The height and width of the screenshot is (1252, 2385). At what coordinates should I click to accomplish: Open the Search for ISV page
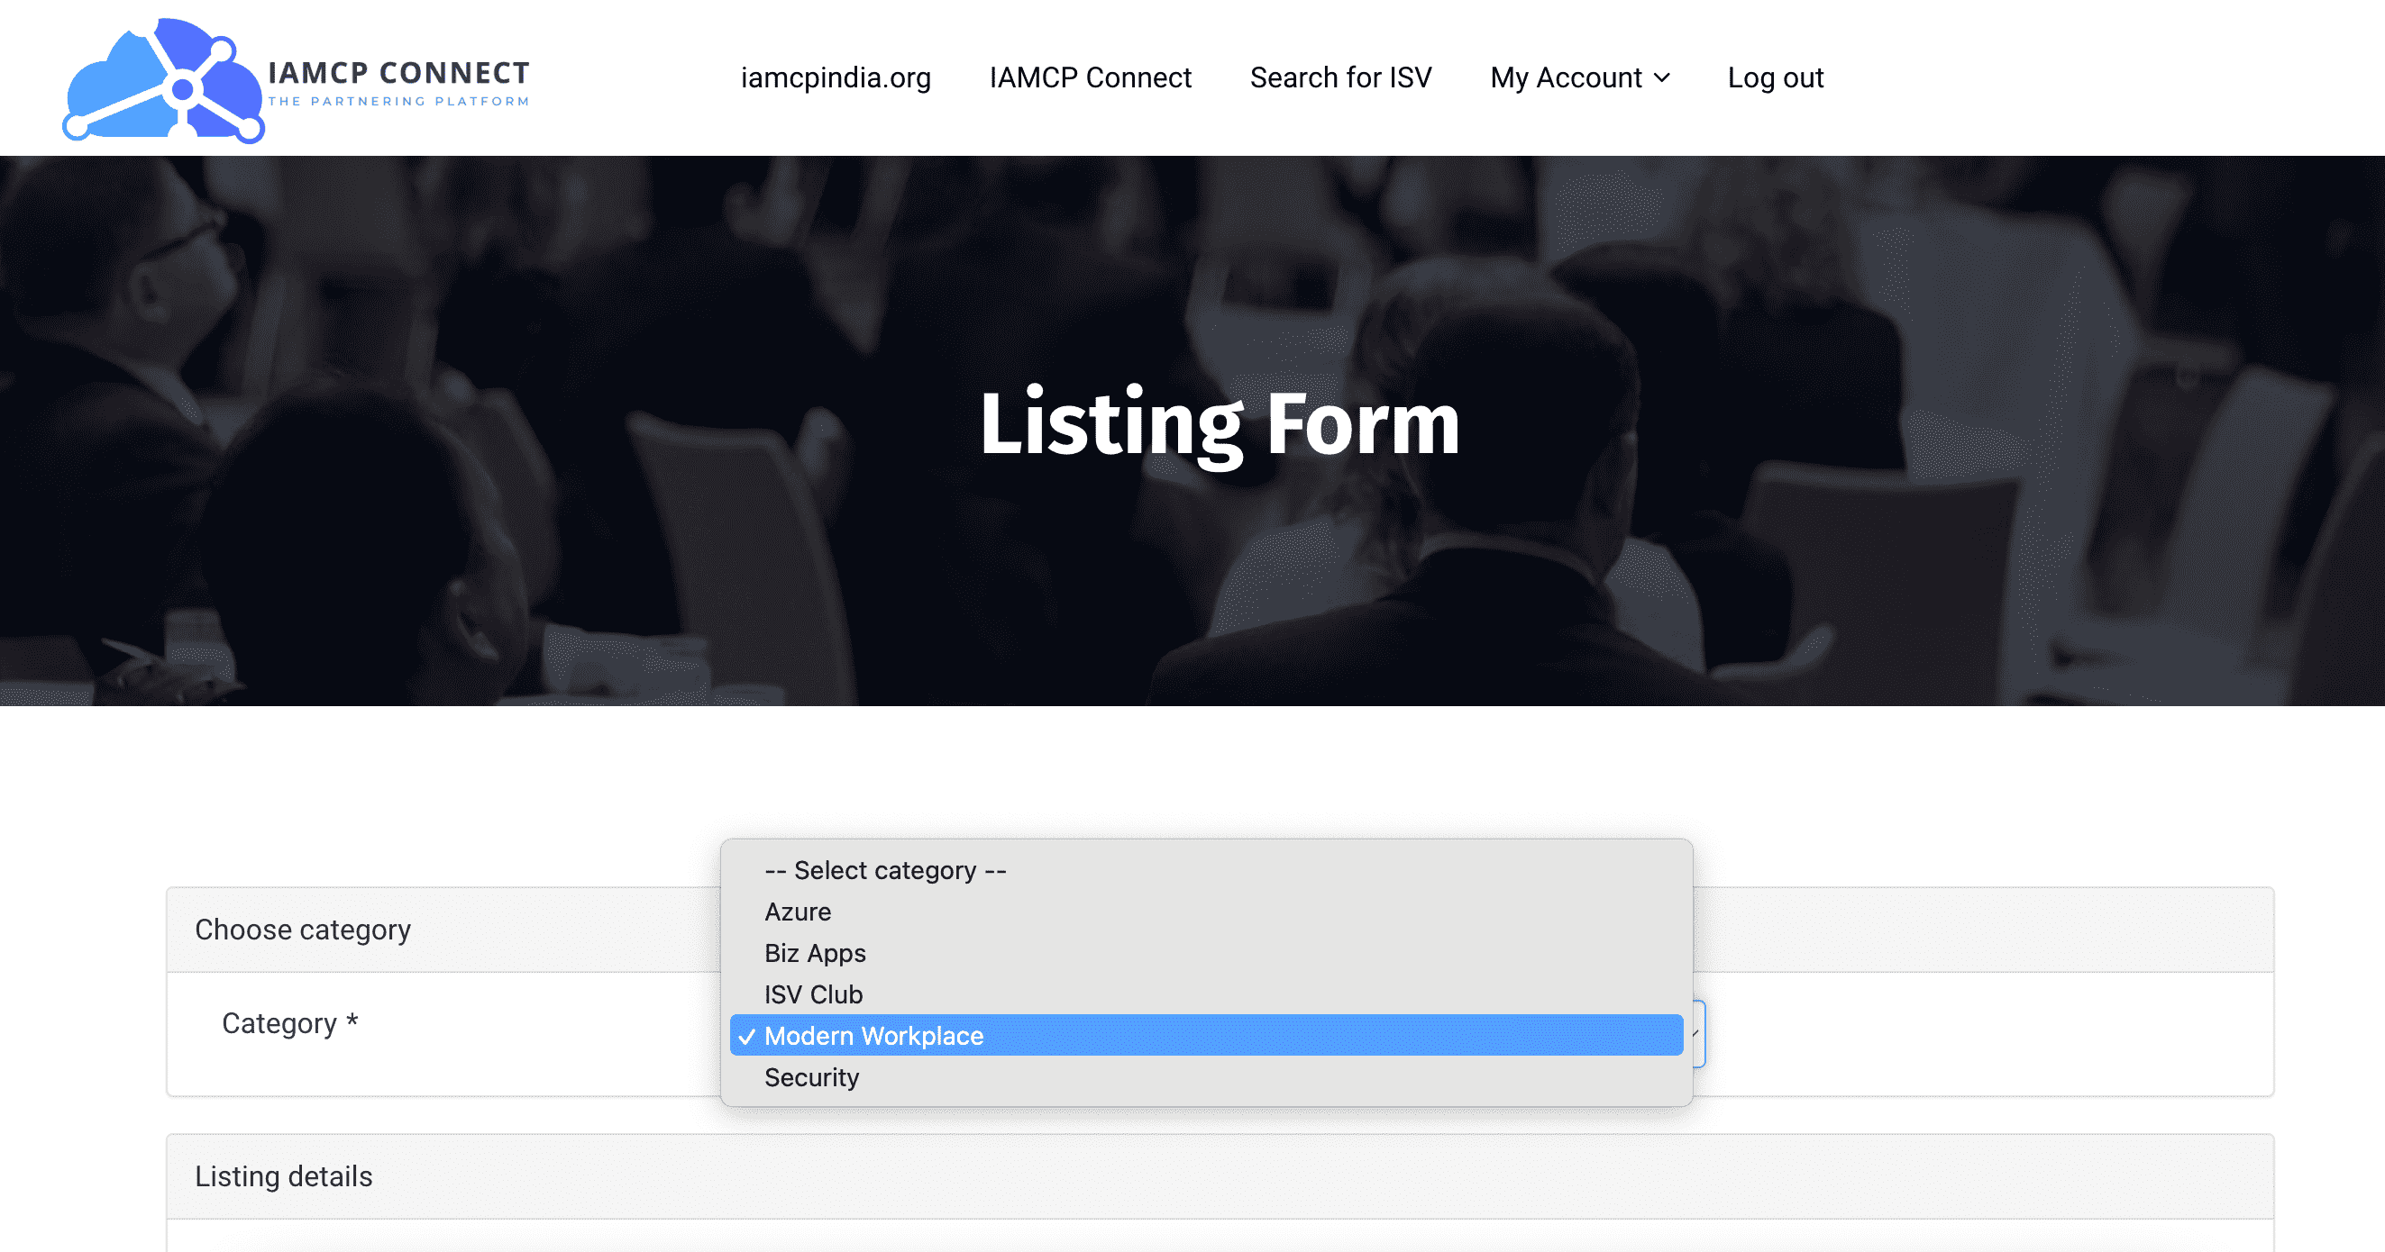point(1339,77)
